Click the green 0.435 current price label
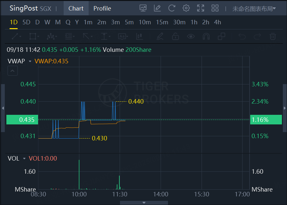The height and width of the screenshot is (205, 287). [22, 120]
